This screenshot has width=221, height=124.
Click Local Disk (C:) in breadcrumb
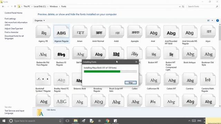click(x=40, y=7)
